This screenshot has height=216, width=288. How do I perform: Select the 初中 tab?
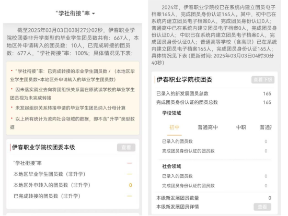click(x=174, y=127)
